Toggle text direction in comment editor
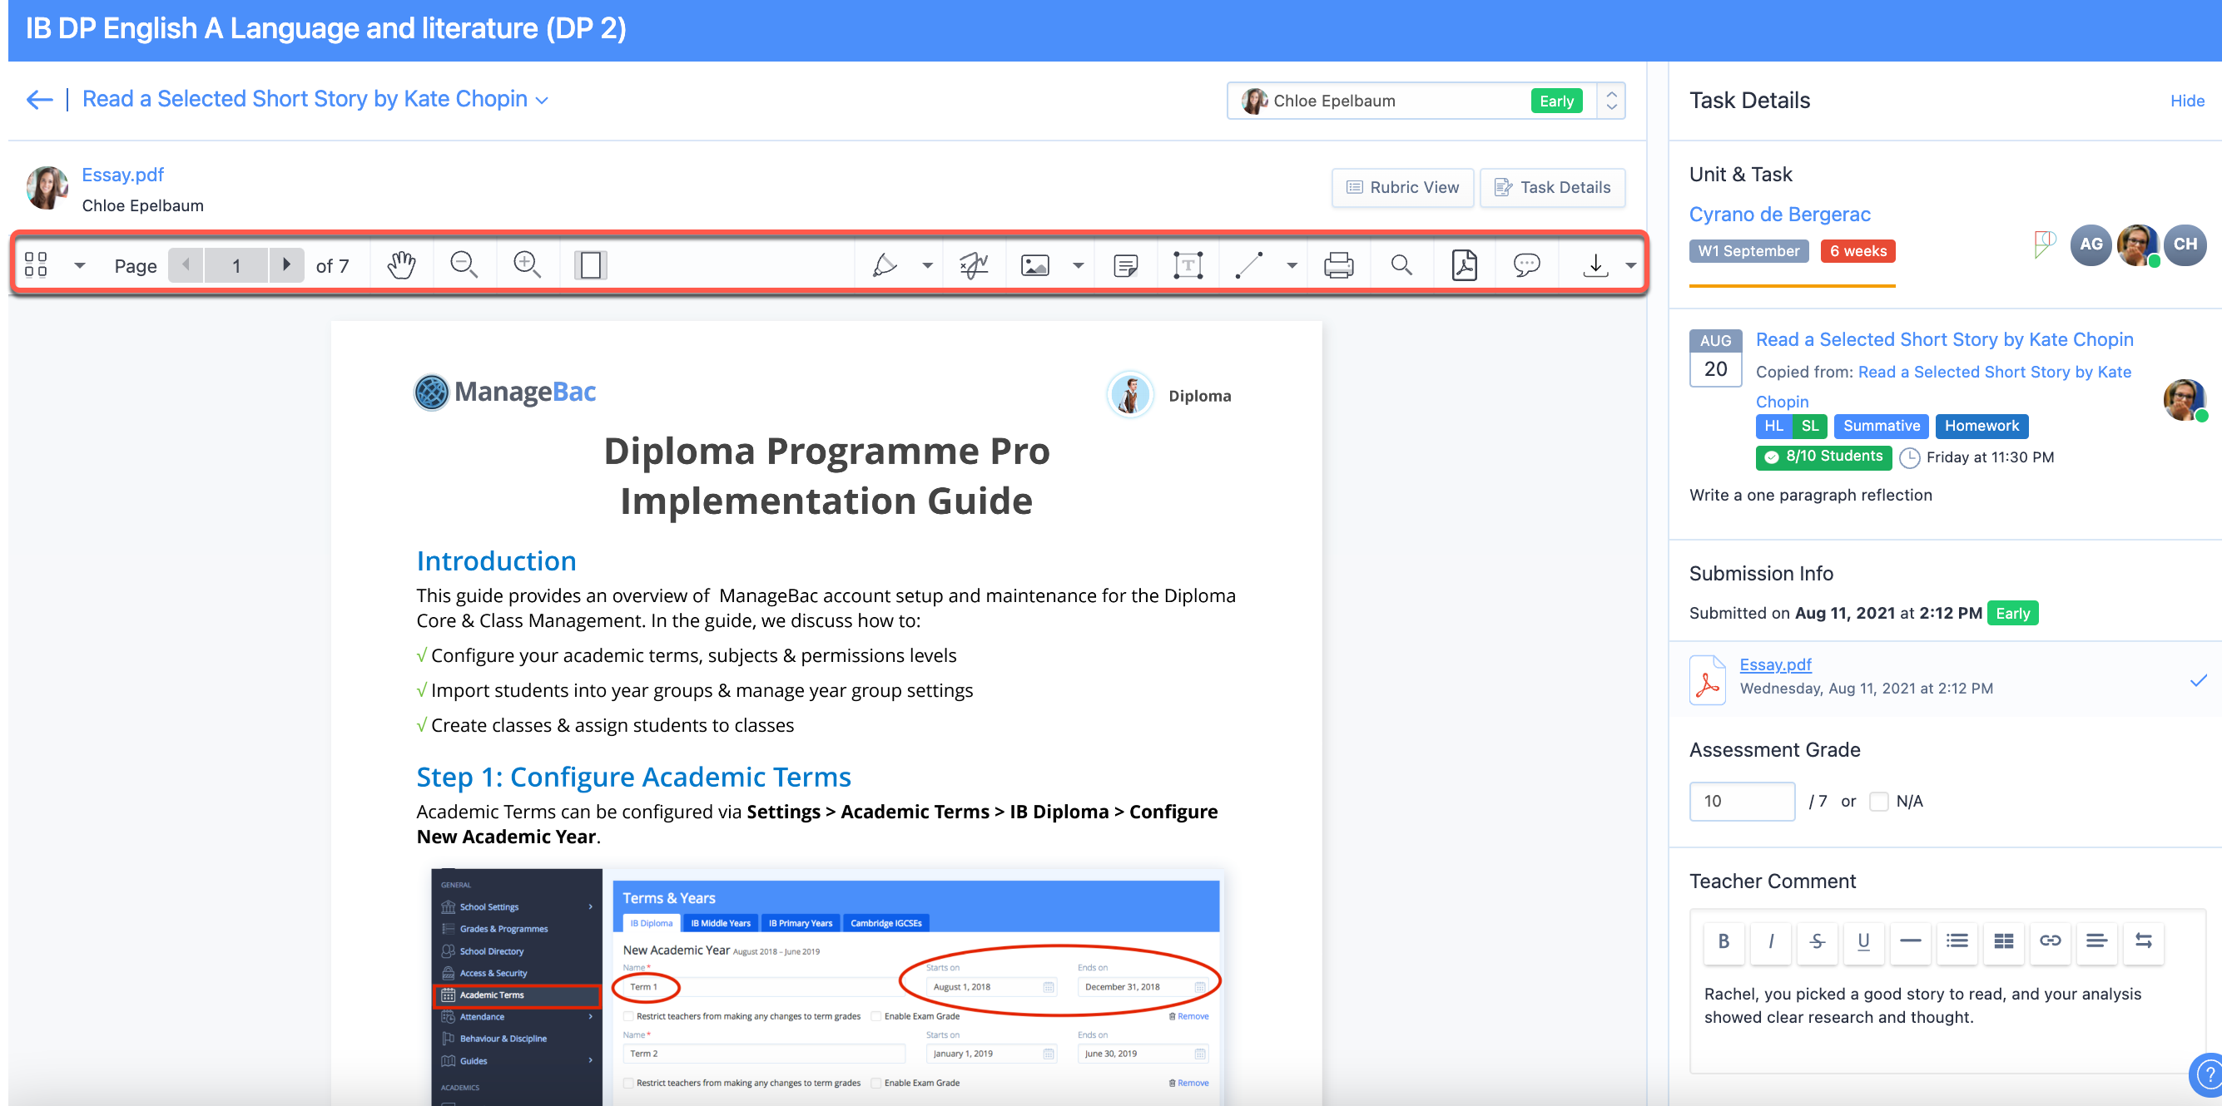This screenshot has width=2222, height=1106. (x=2143, y=941)
